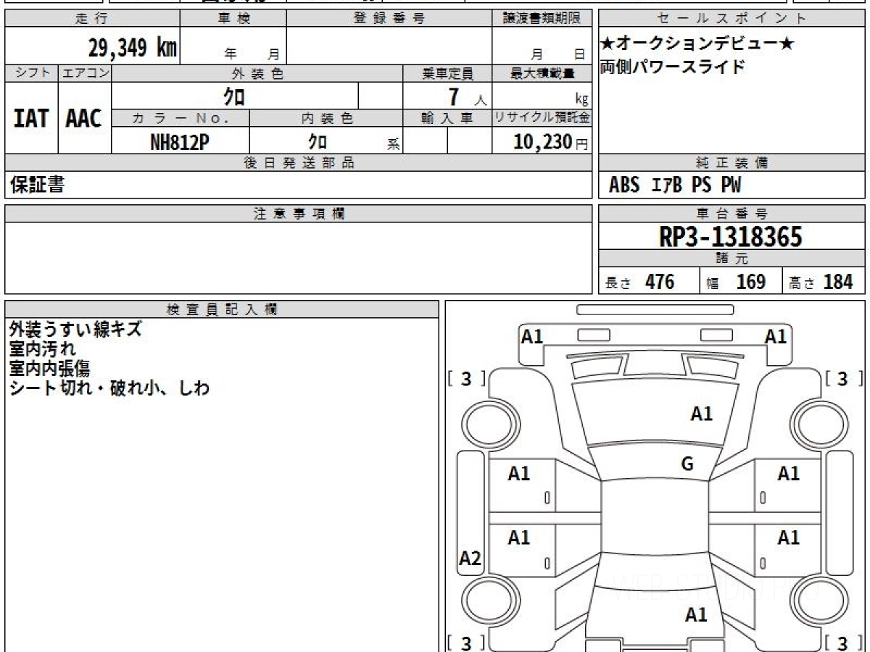Click the 最大積載量 header
This screenshot has width=870, height=652.
(542, 73)
